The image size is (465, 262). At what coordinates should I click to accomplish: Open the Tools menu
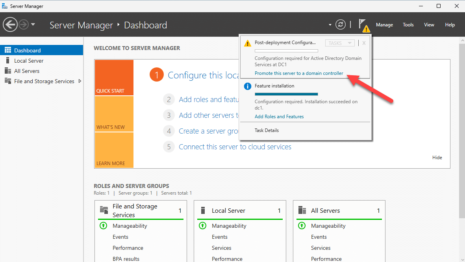tap(408, 24)
